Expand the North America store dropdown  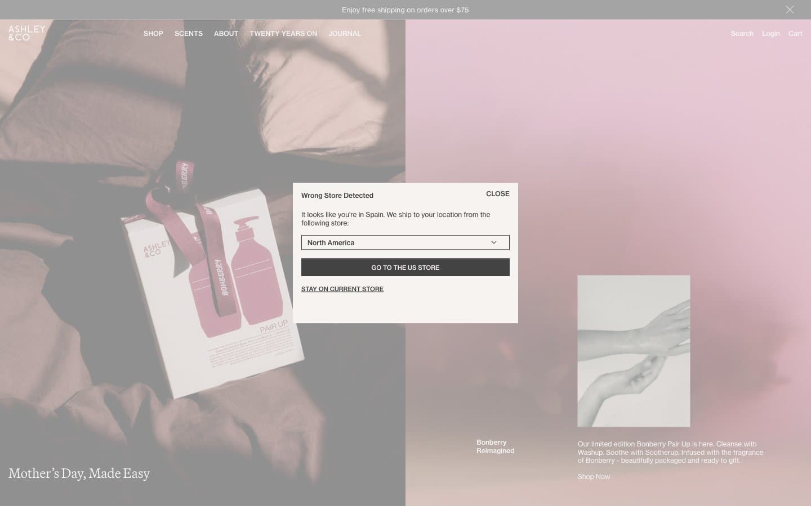point(405,242)
